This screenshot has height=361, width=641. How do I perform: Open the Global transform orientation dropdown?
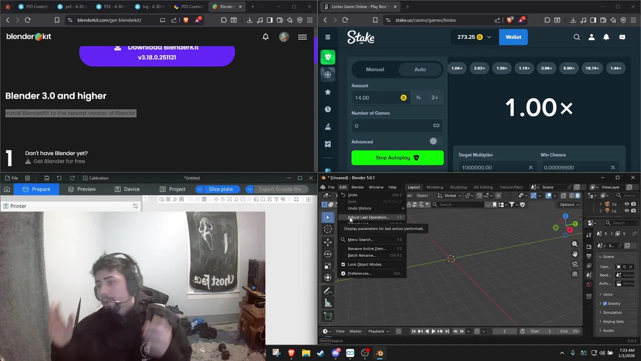(x=450, y=196)
